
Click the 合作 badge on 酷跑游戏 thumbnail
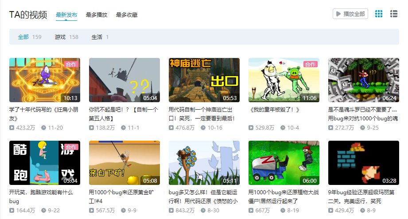[x=71, y=147]
